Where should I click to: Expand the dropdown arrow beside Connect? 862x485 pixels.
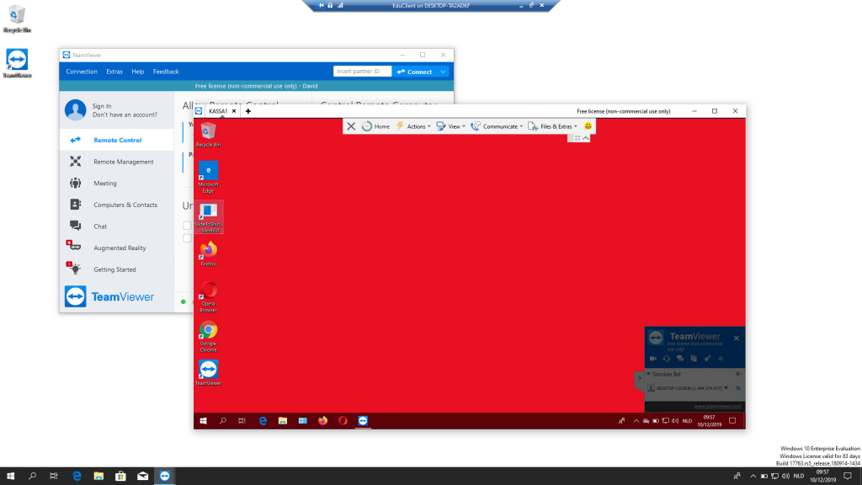pos(443,72)
